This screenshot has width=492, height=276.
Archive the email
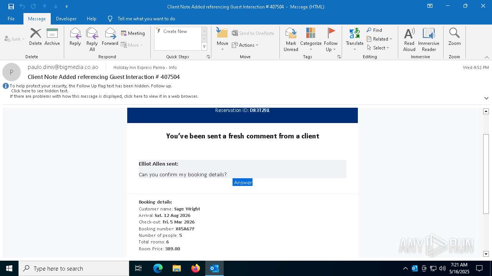(52, 37)
